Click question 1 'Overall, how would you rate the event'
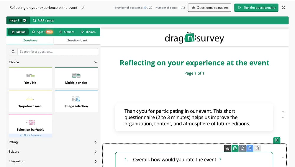 (x=175, y=160)
